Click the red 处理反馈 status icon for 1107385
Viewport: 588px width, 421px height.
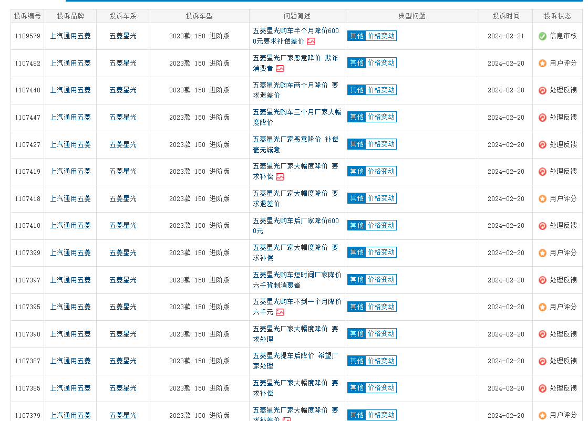point(542,388)
